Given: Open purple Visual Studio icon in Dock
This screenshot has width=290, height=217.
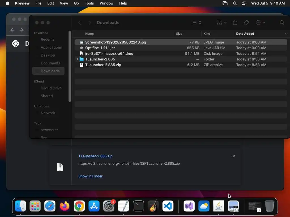Looking at the screenshot, I should pyautogui.click(x=189, y=206).
